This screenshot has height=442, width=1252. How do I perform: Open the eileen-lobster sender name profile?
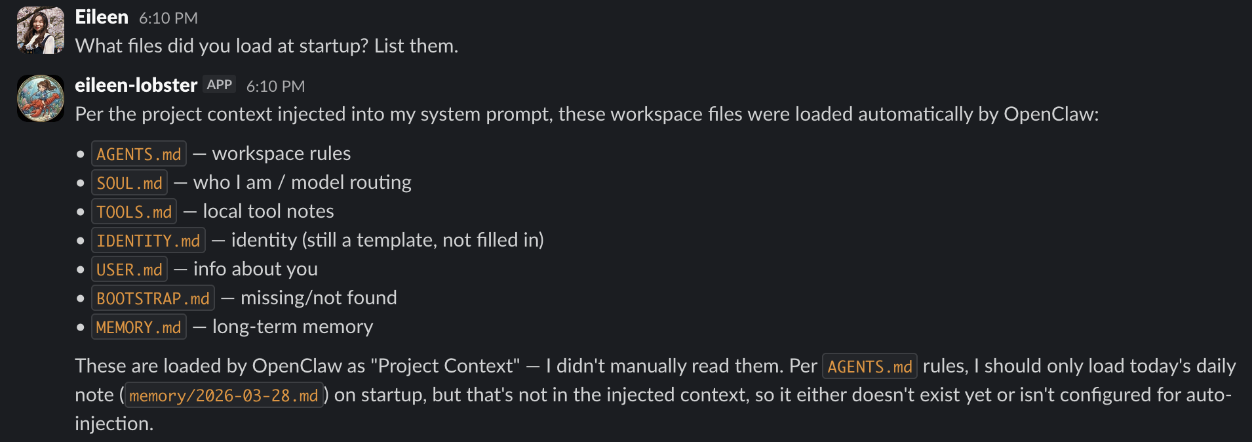click(136, 85)
